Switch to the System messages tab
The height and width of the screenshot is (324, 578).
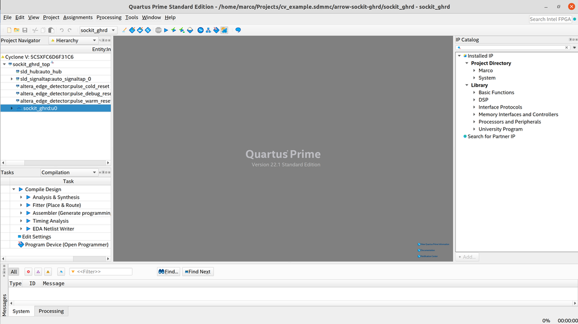[x=21, y=311]
